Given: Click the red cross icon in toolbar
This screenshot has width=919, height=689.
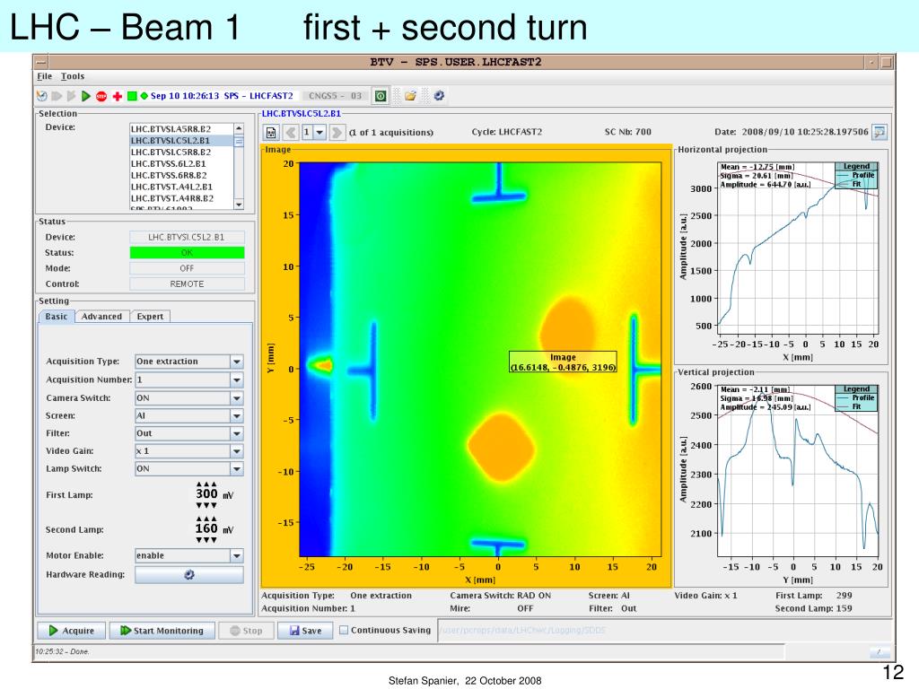Looking at the screenshot, I should tap(118, 96).
